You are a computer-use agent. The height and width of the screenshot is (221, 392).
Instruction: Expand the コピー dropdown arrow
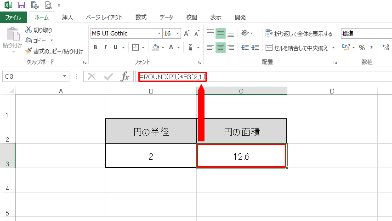52,41
